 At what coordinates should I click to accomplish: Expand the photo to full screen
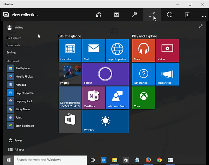coord(201,26)
